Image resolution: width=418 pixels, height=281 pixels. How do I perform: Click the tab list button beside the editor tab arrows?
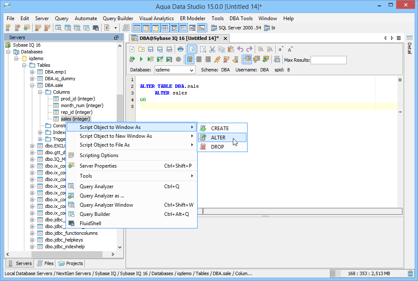[x=399, y=38]
